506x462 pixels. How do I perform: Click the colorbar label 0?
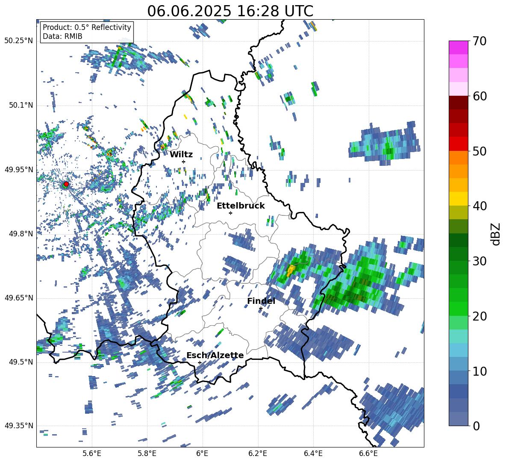[476, 426]
